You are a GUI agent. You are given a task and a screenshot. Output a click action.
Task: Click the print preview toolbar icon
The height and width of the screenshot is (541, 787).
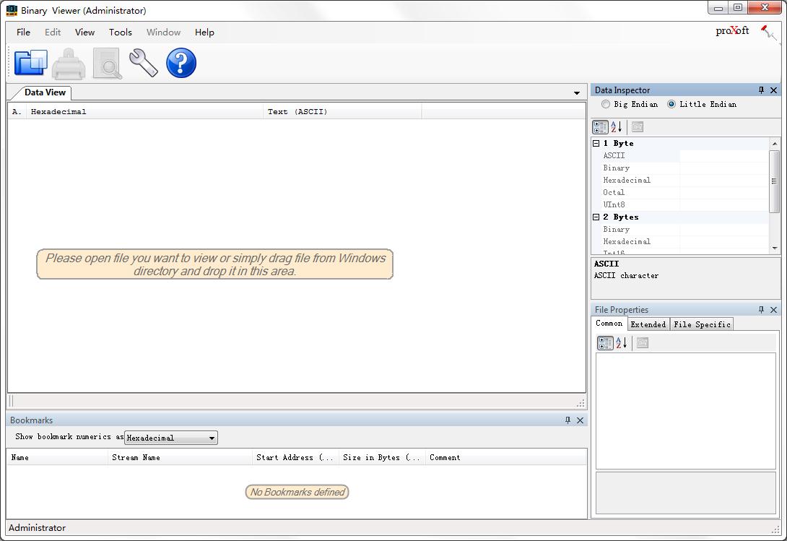(107, 63)
